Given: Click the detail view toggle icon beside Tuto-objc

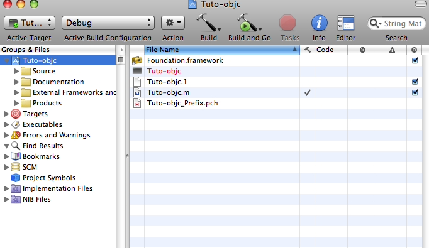Looking at the screenshot, I should pyautogui.click(x=121, y=60).
